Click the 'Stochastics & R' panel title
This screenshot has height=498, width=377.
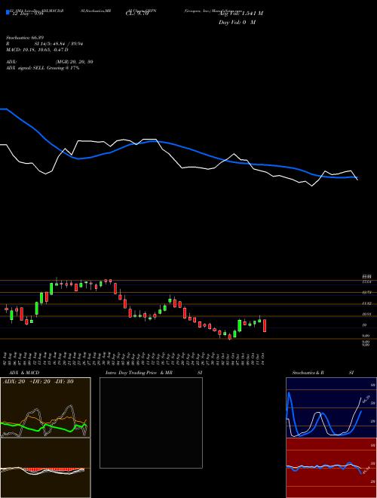308,373
